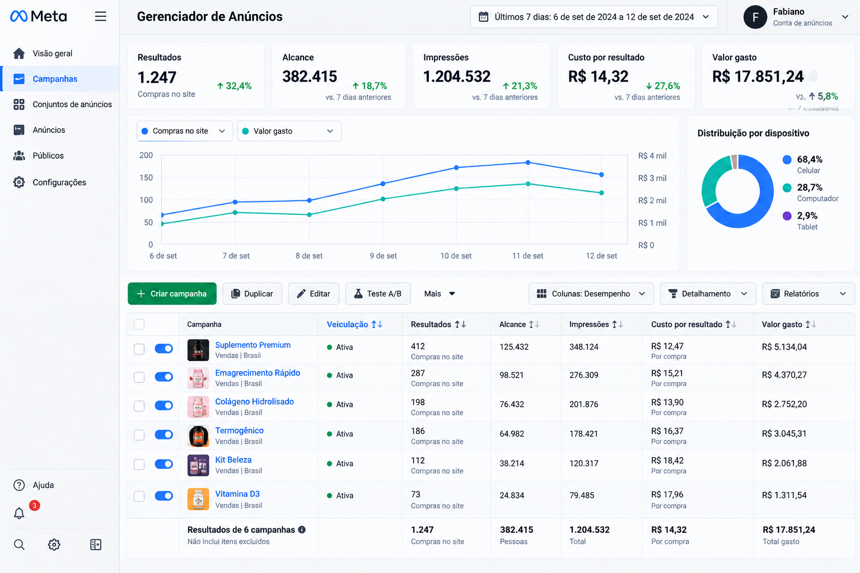Image resolution: width=860 pixels, height=573 pixels.
Task: Click the Kit Beleza product thumbnail
Action: point(198,465)
